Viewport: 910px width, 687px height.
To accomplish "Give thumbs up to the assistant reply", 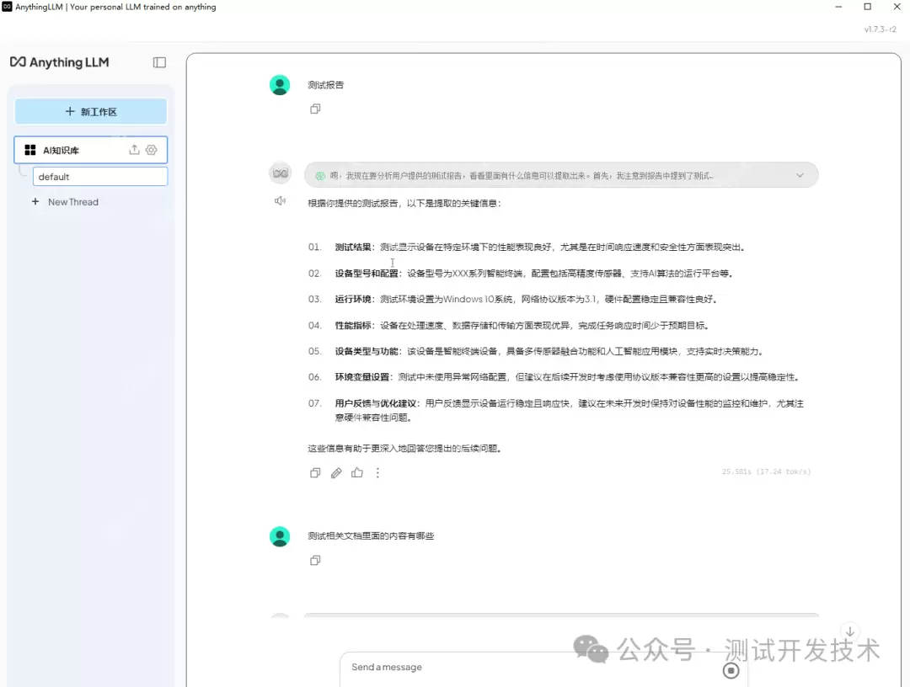I will 356,472.
